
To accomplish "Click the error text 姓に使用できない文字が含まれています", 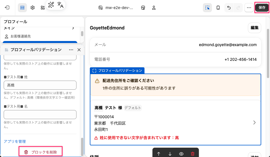I will [x=139, y=138].
